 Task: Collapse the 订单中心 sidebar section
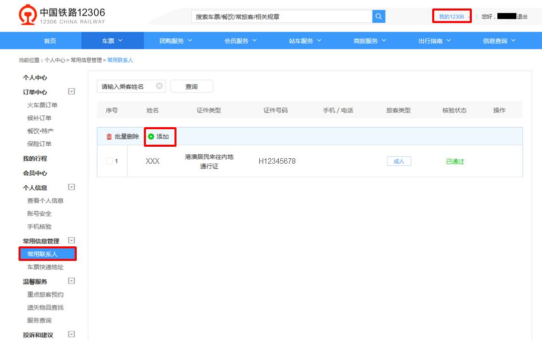[71, 92]
